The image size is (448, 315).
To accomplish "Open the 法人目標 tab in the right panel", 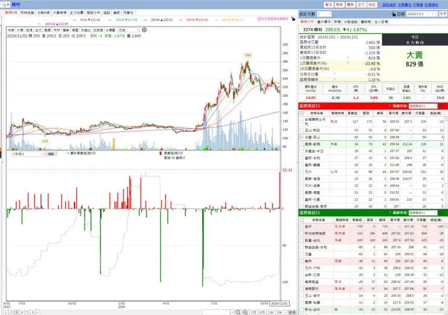I will [381, 22].
